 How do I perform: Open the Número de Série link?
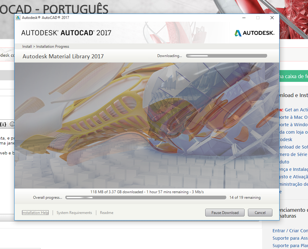(x=293, y=154)
